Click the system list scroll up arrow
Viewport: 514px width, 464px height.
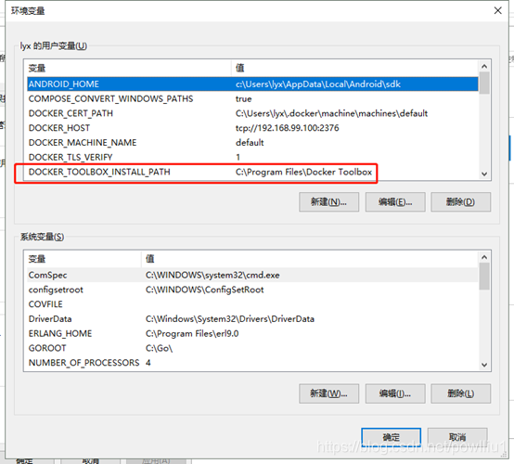tap(484, 257)
